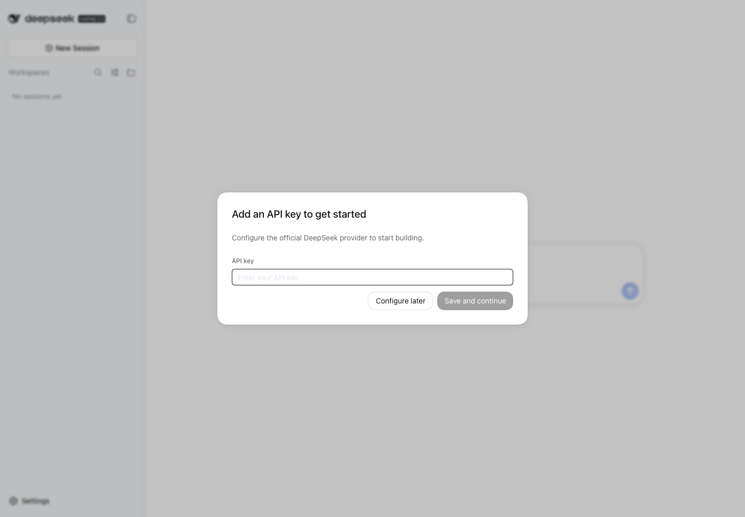745x517 pixels.
Task: Open the Workspaces search icon
Action: [98, 72]
